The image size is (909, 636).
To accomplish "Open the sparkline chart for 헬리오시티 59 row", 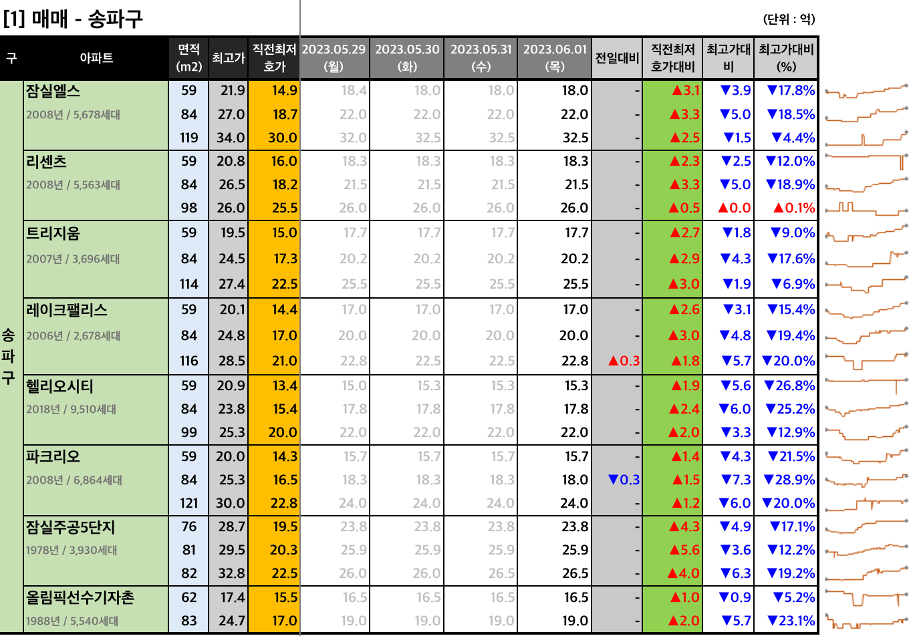I will 866,386.
